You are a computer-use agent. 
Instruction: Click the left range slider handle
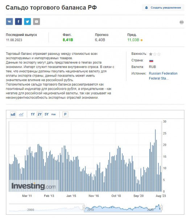pos(84,208)
